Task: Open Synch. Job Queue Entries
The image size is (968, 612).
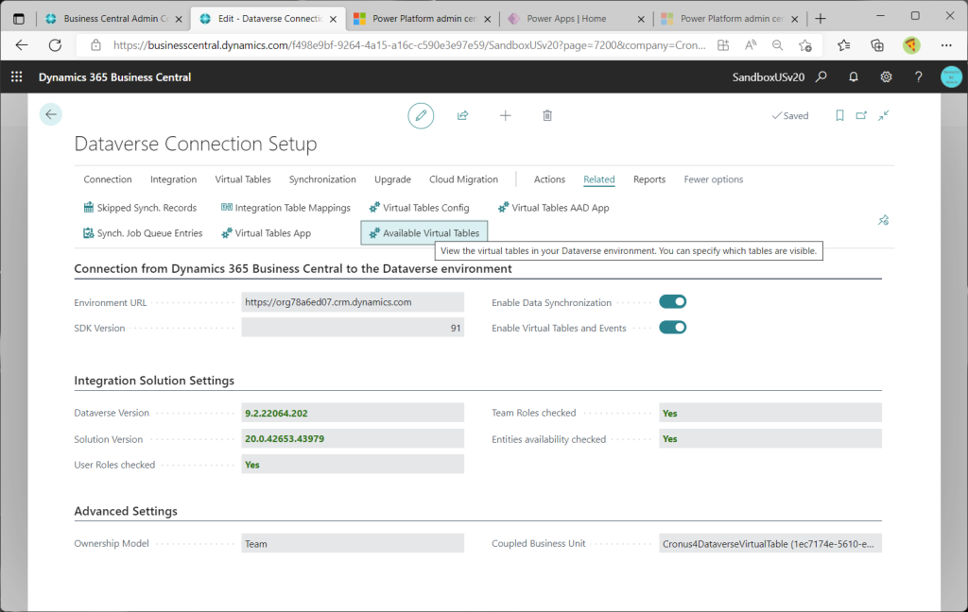Action: (x=143, y=233)
